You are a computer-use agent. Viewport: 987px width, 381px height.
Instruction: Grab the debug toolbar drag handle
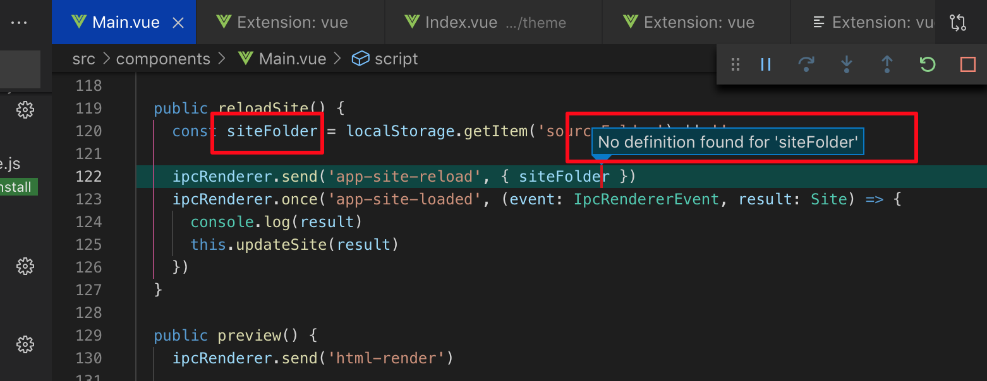[x=735, y=64]
